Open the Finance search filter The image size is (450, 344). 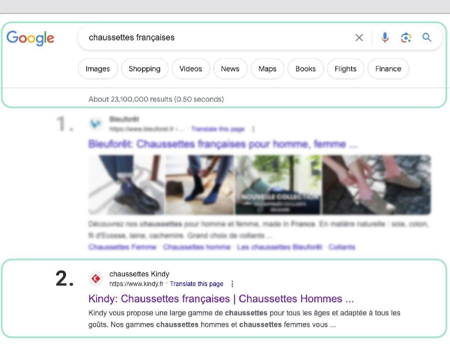click(388, 69)
